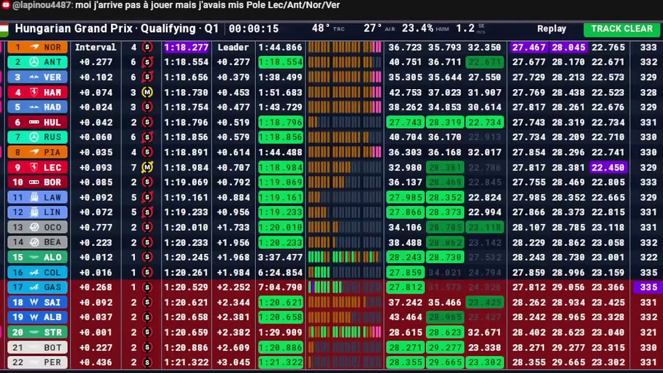
Task: Select Sauber icon in HUL row
Action: coord(34,122)
